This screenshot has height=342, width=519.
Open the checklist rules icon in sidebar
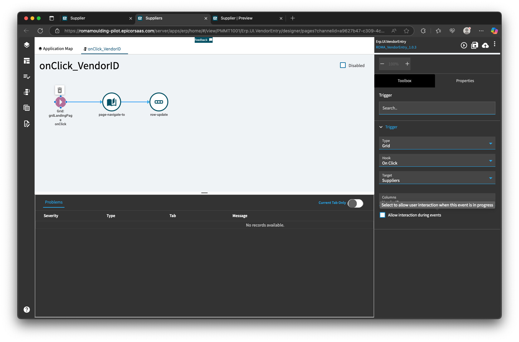[27, 76]
